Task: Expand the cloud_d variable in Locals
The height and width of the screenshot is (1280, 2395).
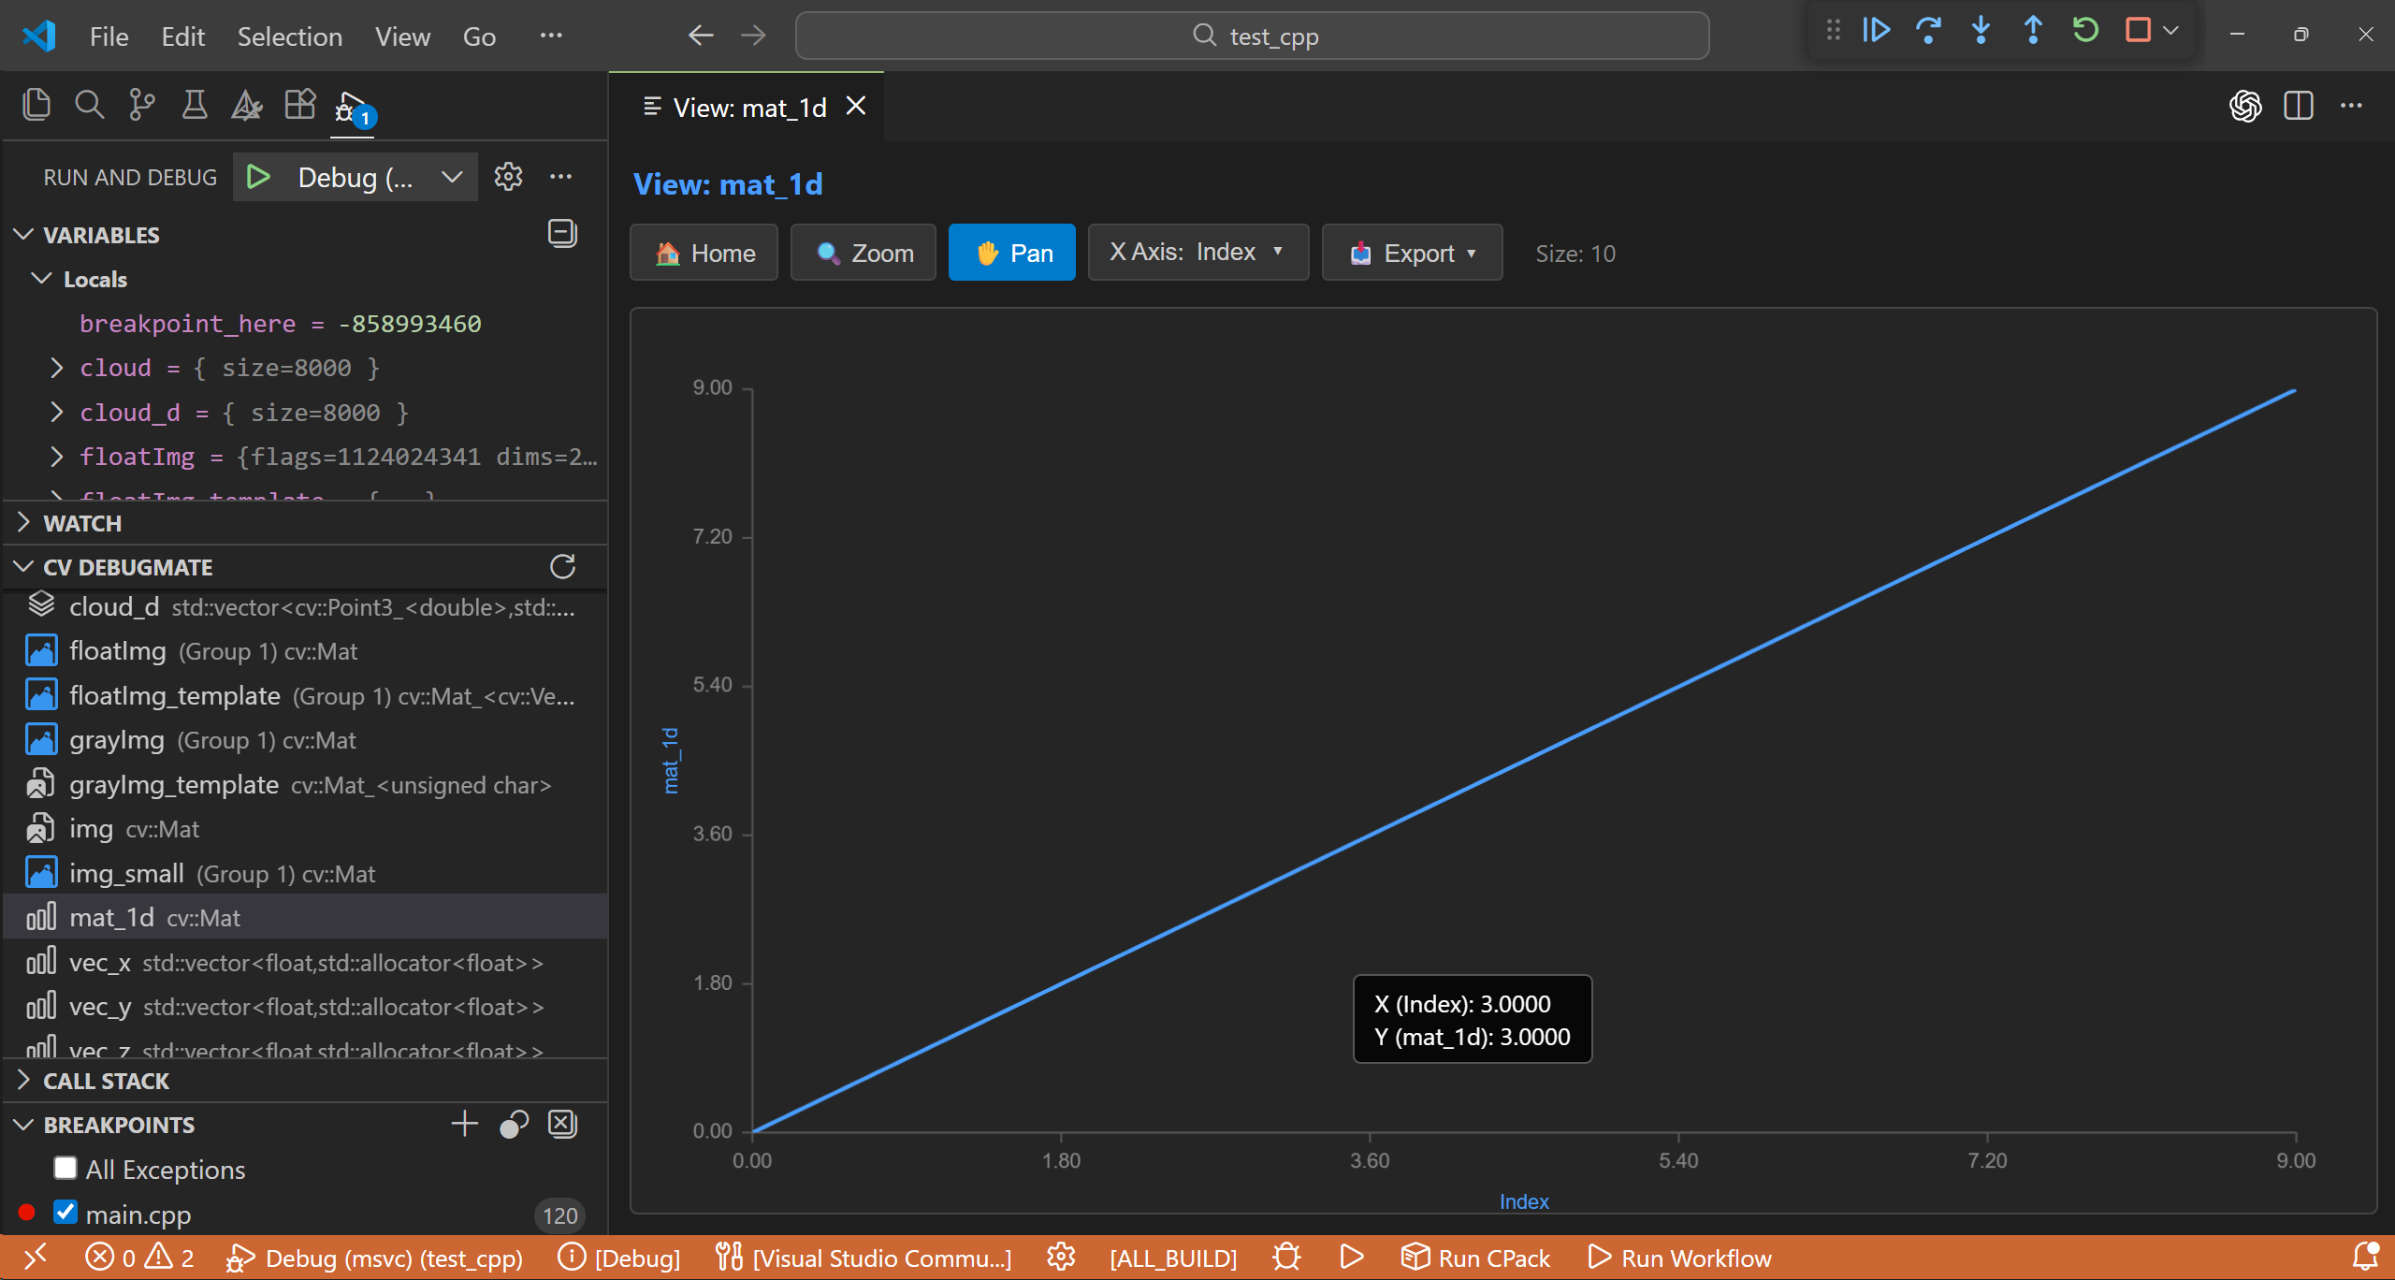Action: click(x=56, y=412)
